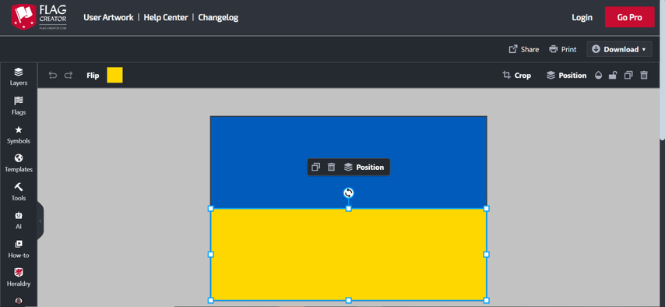665x307 pixels.
Task: Open the Heraldry sidebar panel
Action: coord(19,277)
